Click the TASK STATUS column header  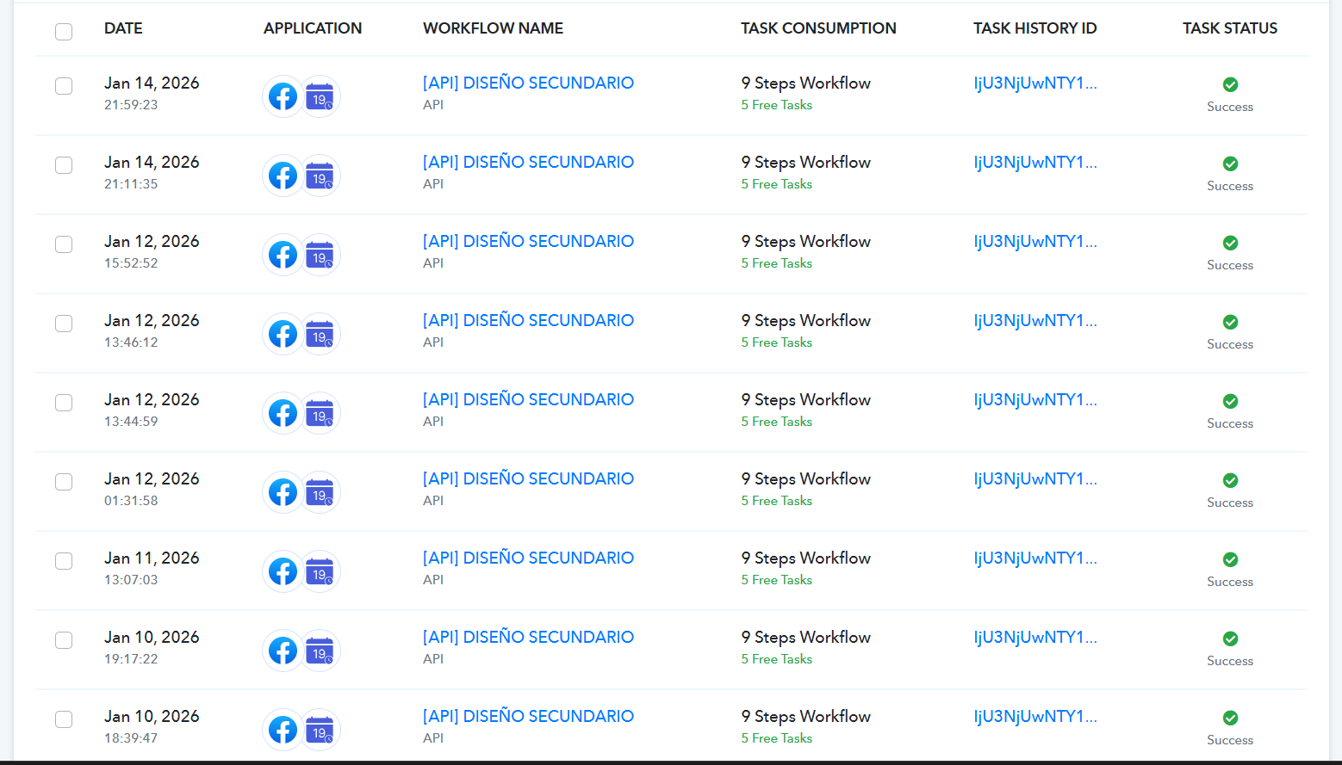1229,28
